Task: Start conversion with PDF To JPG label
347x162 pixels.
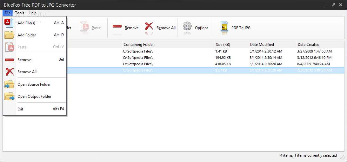Action: tap(241, 28)
